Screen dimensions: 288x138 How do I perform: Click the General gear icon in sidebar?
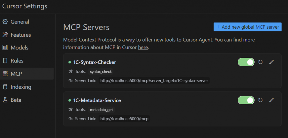click(x=5, y=22)
